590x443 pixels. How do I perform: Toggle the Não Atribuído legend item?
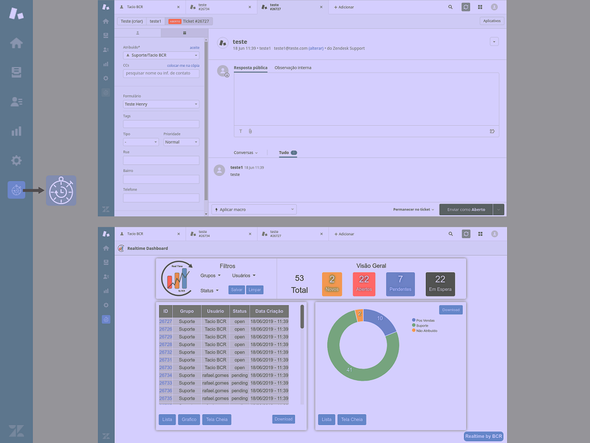coord(426,331)
